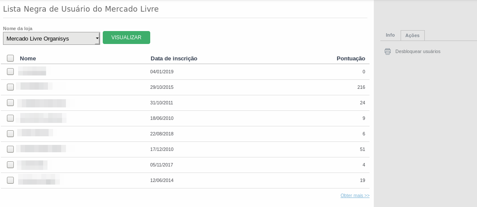This screenshot has width=477, height=207.
Task: Tick checkbox for the 18/06/2010 entry
Action: click(x=10, y=118)
